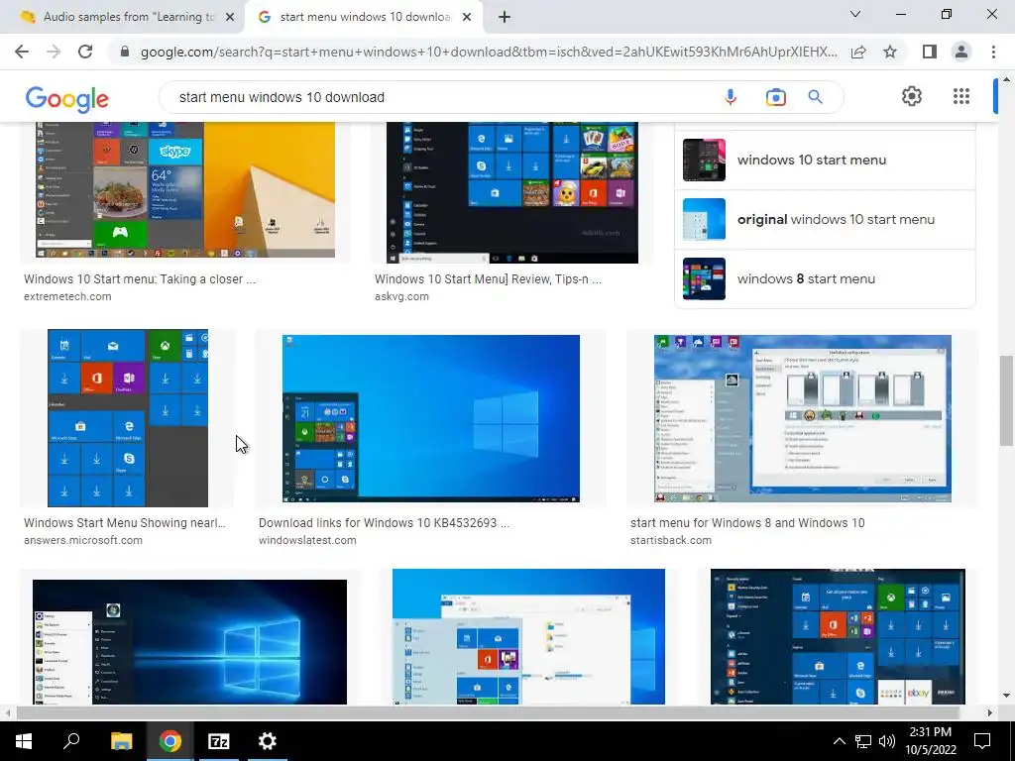Open the volume tray icon
Viewport: 1015px width, 761px height.
click(887, 741)
